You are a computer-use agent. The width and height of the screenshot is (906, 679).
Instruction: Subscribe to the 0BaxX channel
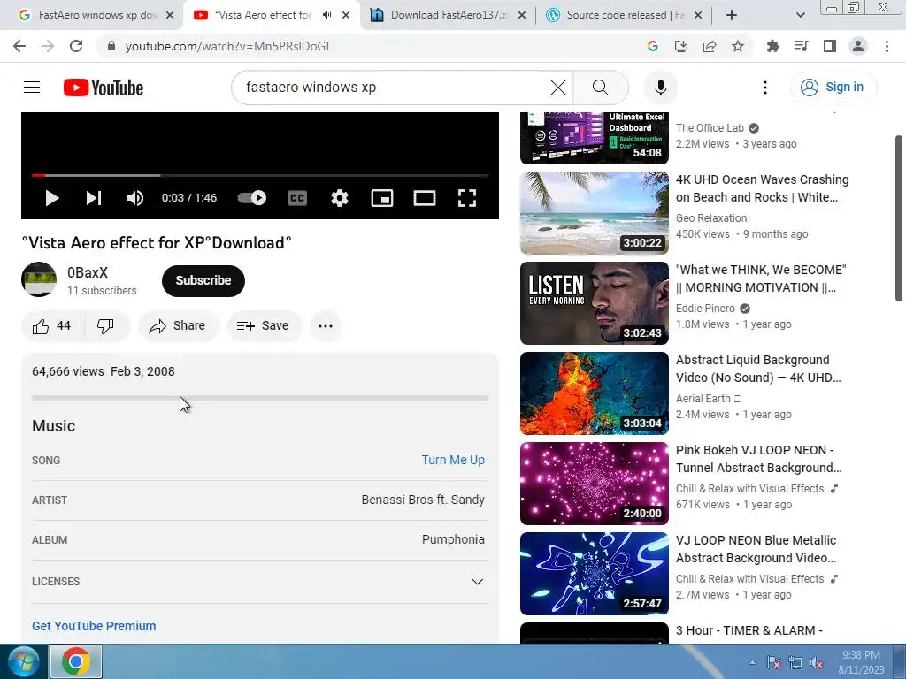point(203,280)
